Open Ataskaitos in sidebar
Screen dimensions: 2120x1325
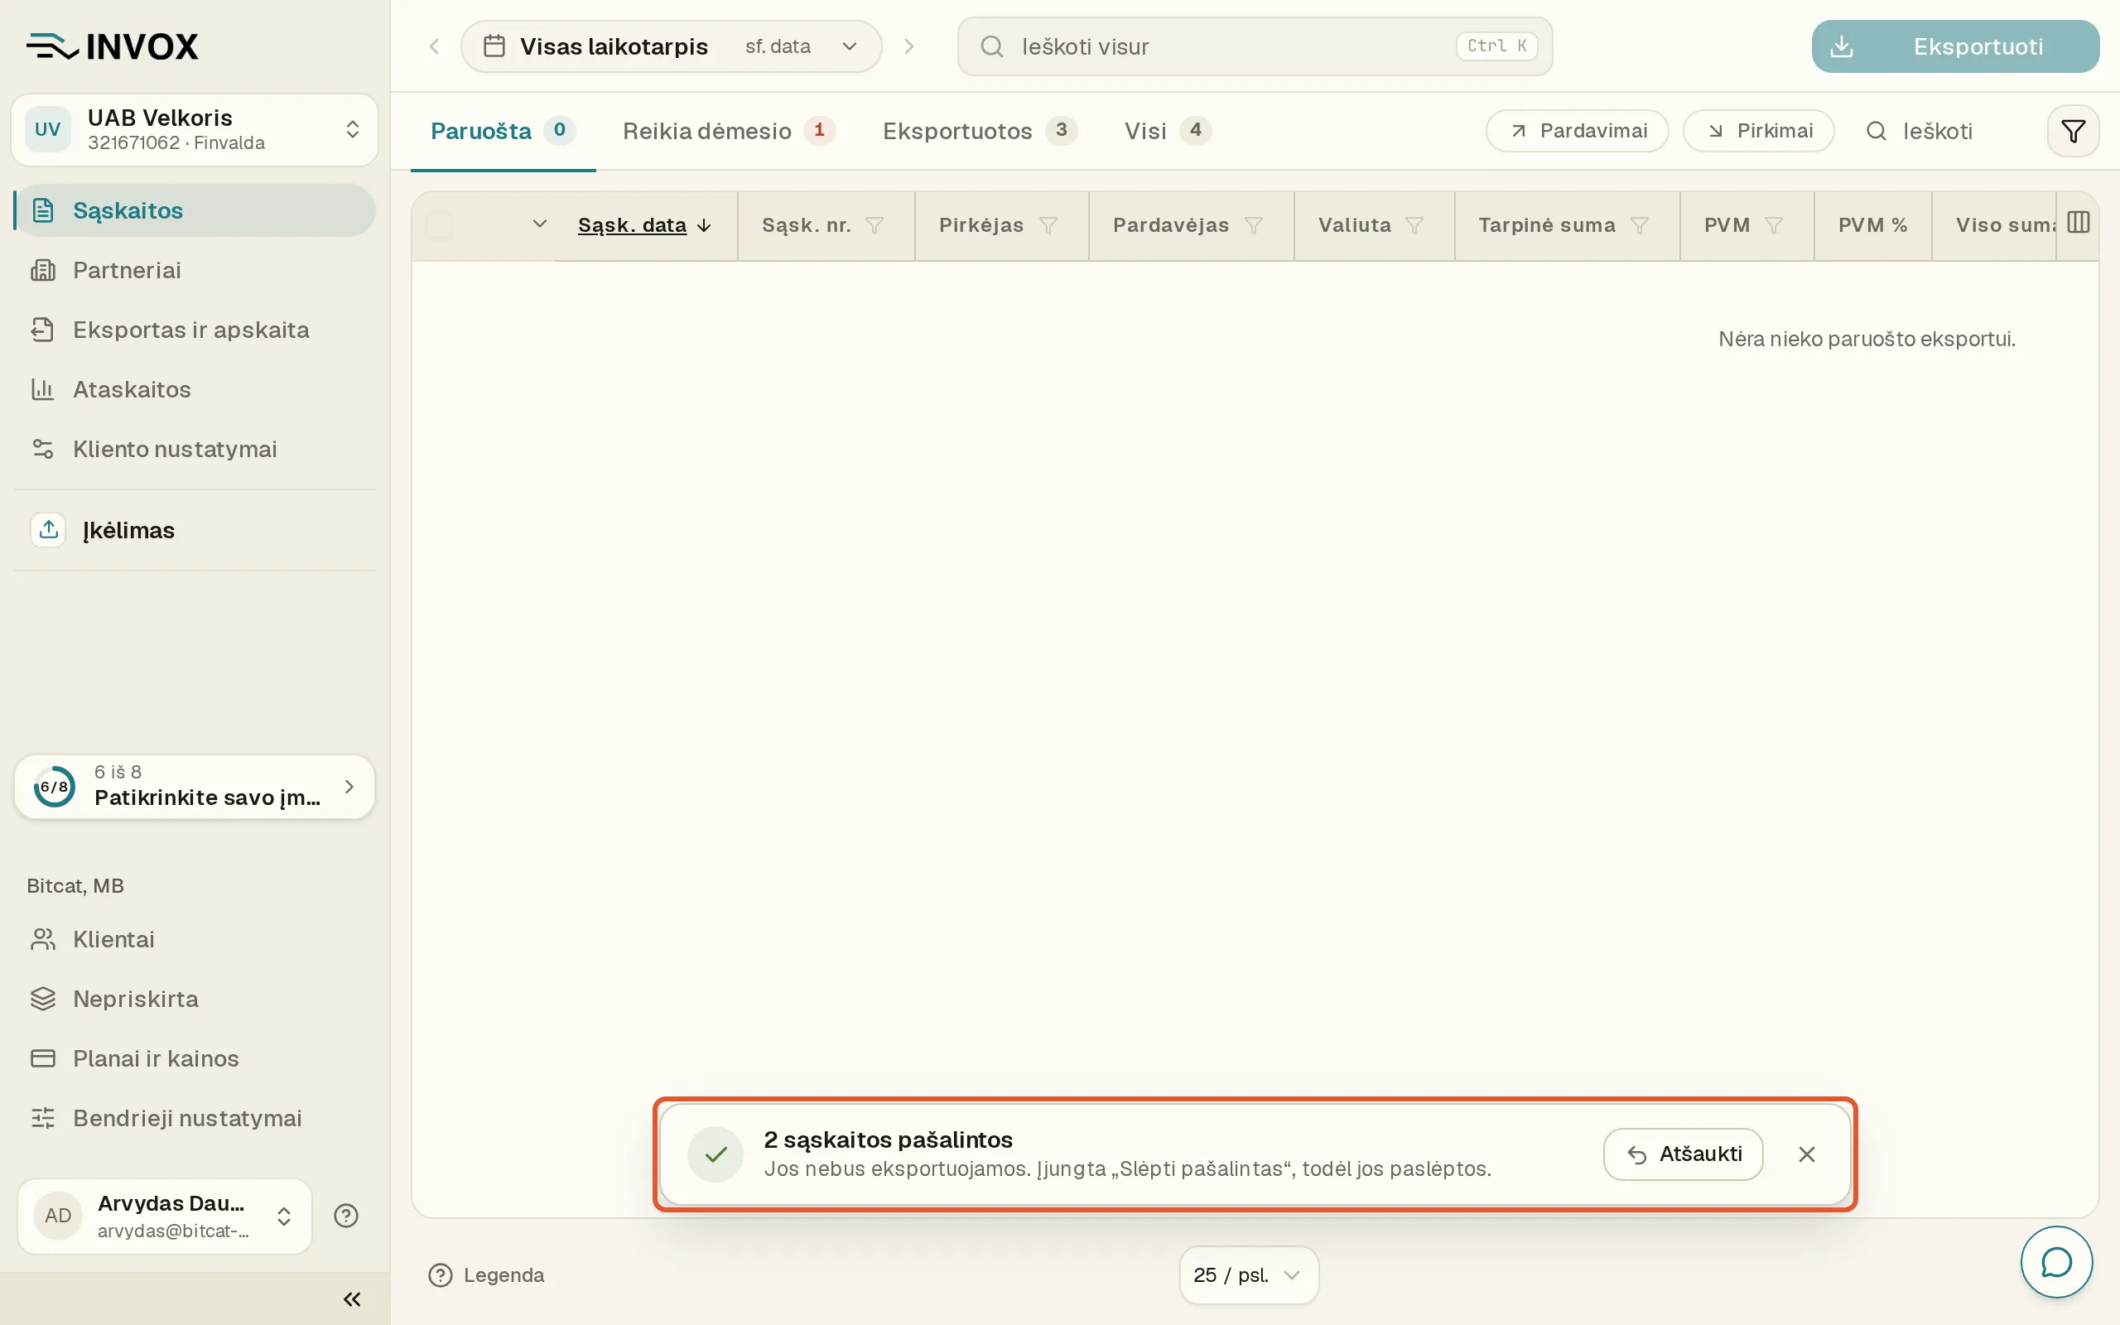click(195, 389)
